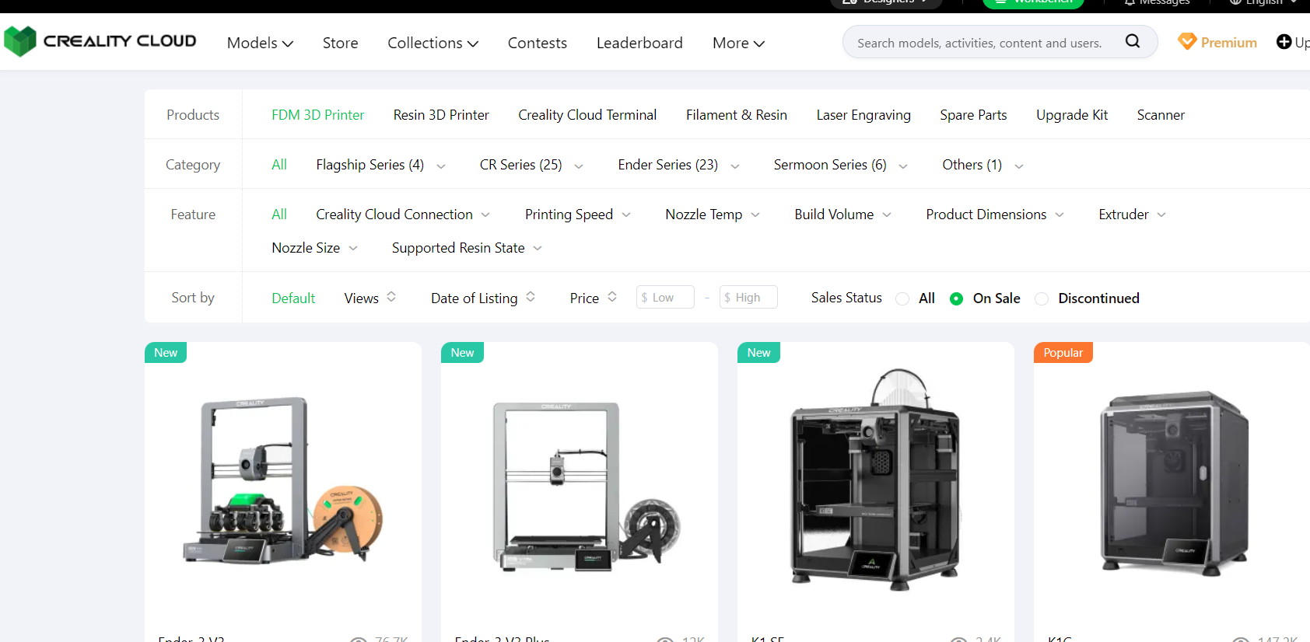Click the Creality Cloud logo
The image size is (1310, 642).
click(100, 41)
